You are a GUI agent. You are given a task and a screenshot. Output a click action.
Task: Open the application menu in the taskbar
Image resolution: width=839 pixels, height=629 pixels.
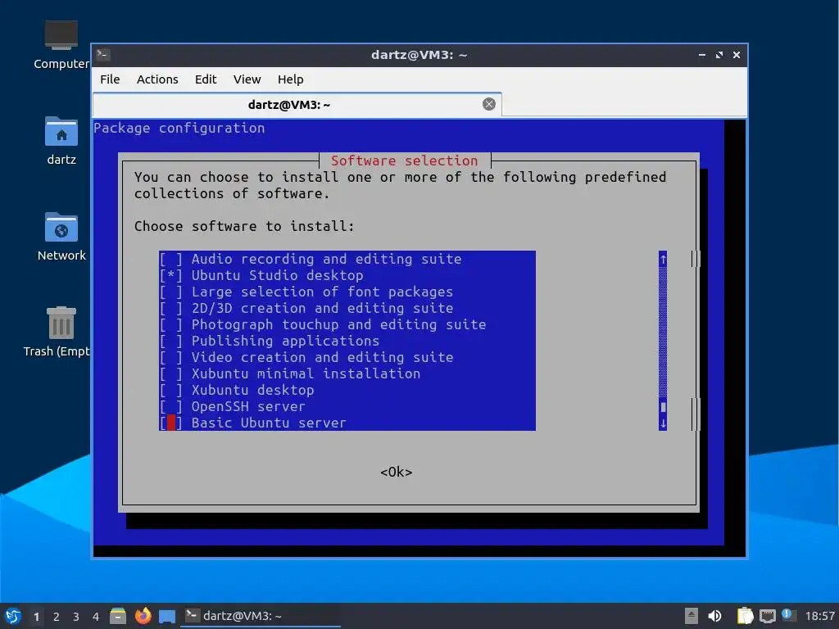click(x=13, y=616)
